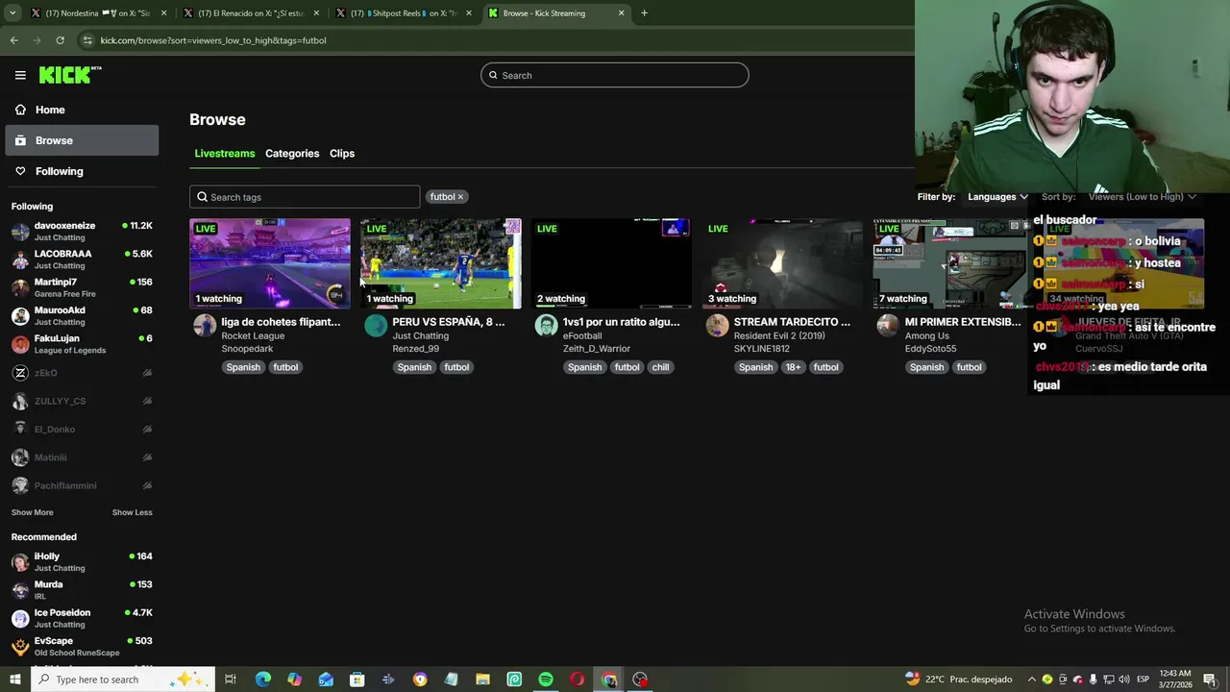This screenshot has height=692, width=1230.
Task: Click the Kick logo
Action: [70, 75]
